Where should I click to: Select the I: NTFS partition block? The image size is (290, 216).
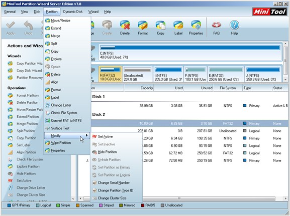tap(168, 74)
